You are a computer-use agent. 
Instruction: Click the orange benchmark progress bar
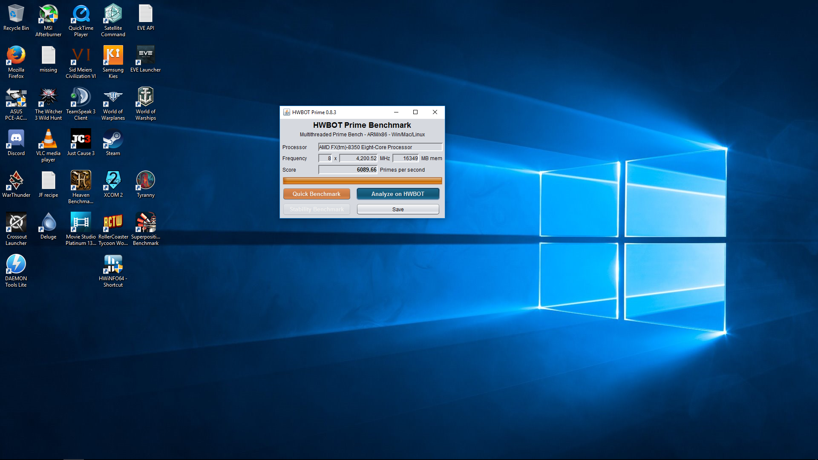(x=363, y=181)
